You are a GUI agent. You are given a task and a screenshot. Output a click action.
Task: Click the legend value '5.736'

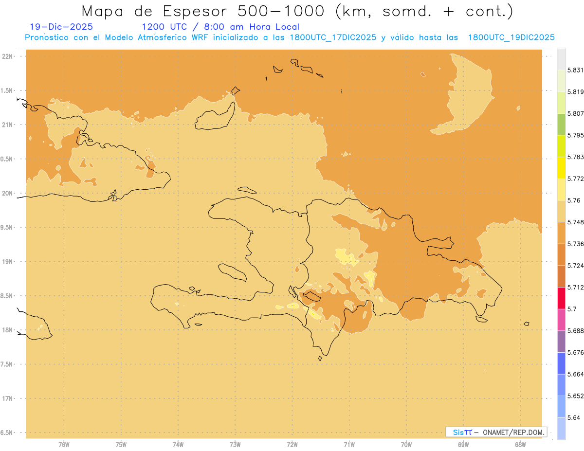point(575,244)
